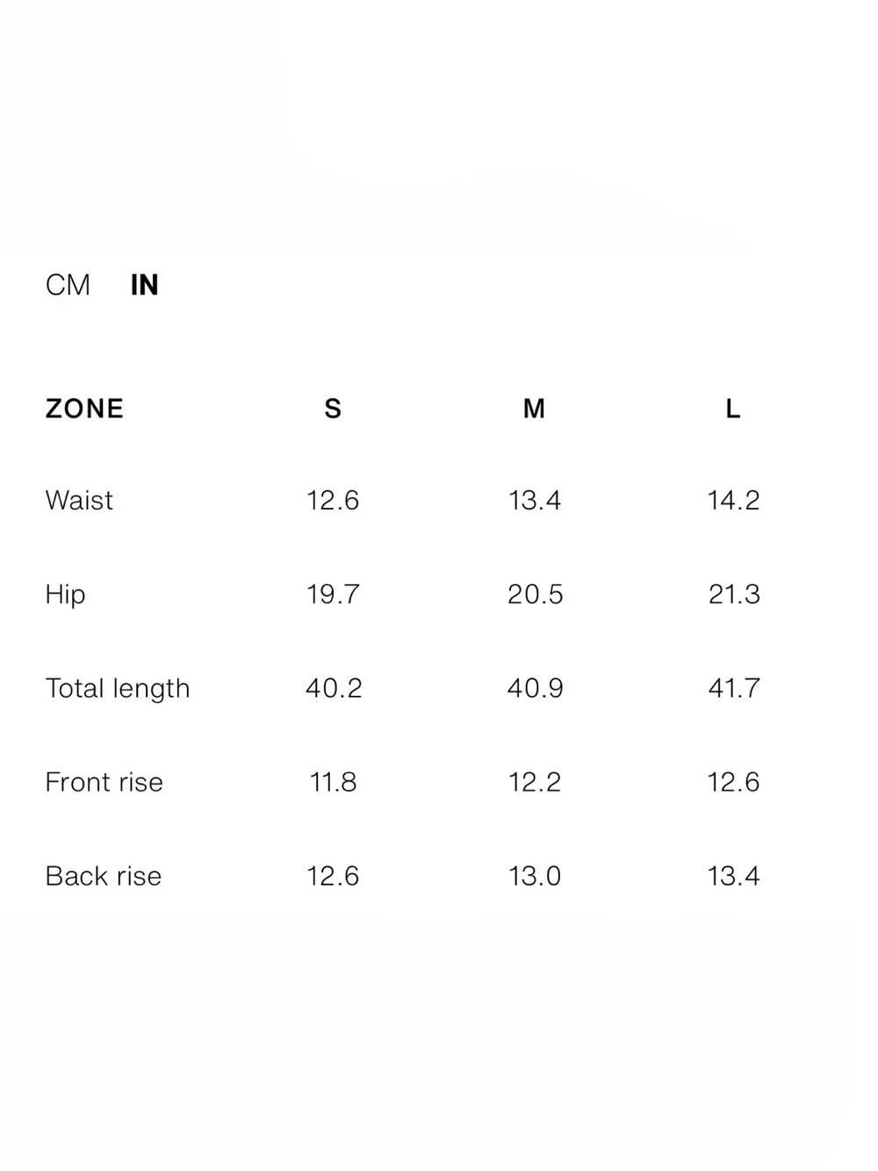Select the S size column header
This screenshot has width=878, height=1171.
pyautogui.click(x=333, y=408)
